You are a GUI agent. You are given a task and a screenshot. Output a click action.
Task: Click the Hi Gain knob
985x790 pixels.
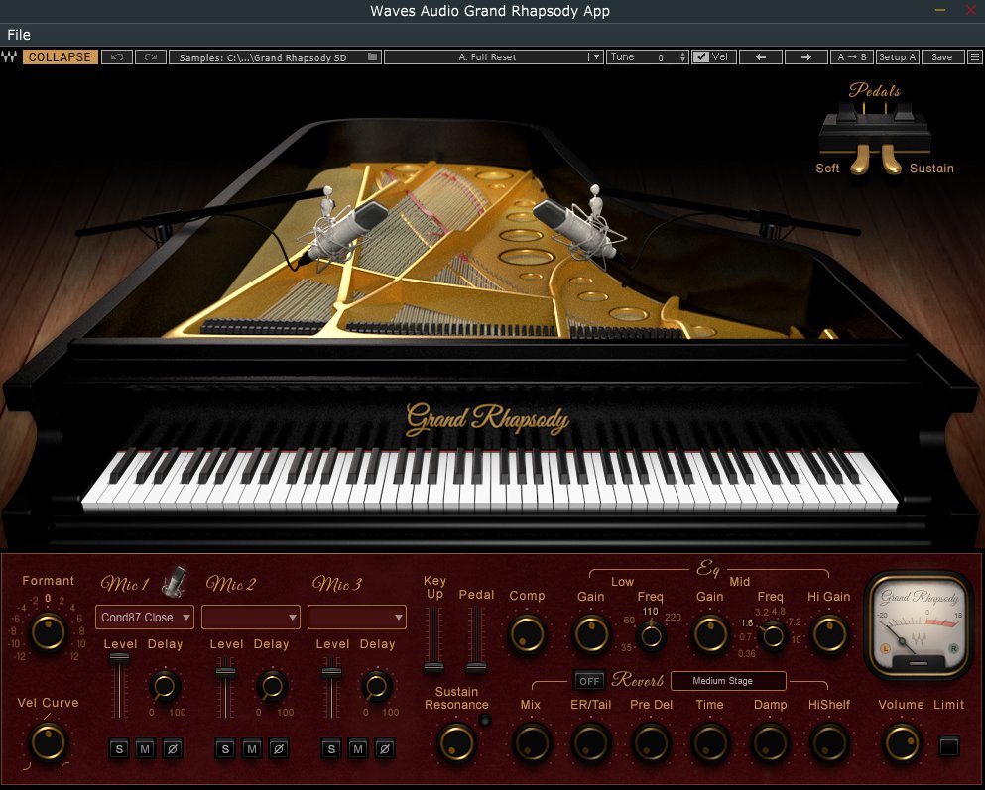point(829,633)
